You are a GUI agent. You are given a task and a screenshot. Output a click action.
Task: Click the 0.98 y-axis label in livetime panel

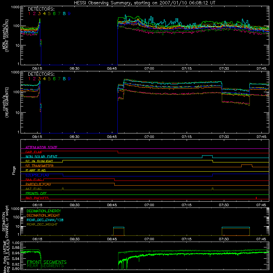16,247
